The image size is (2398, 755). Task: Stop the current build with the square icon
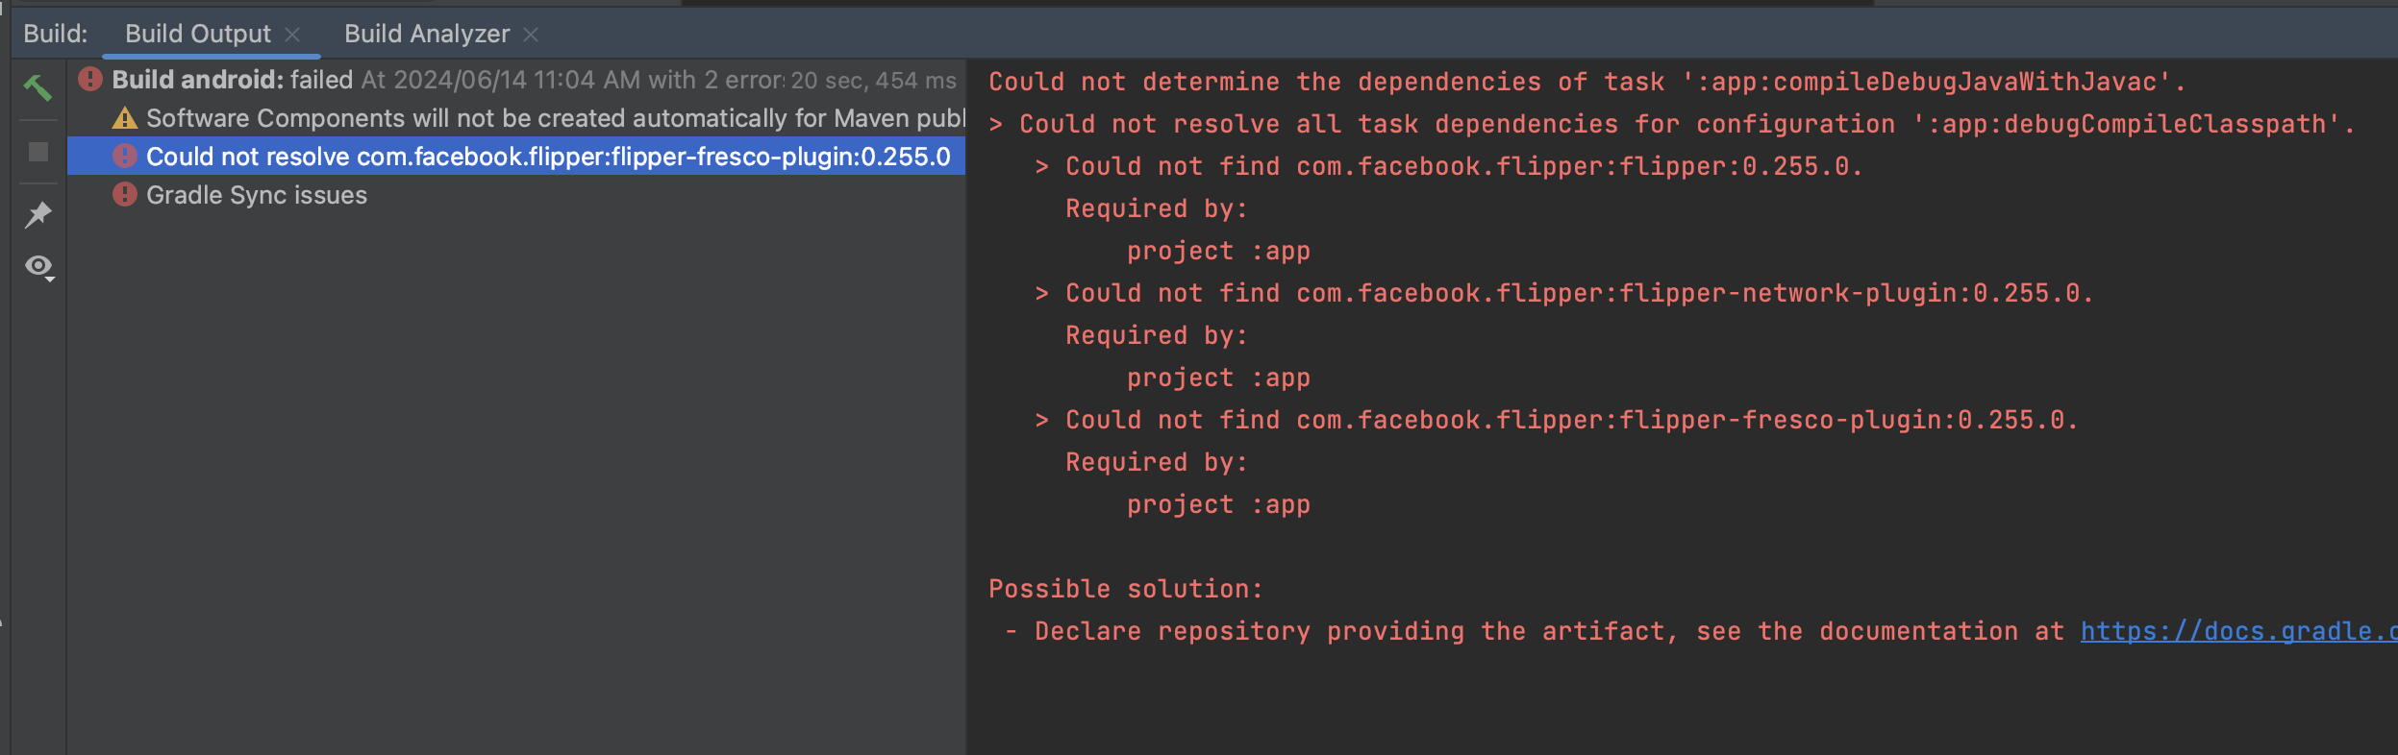pos(37,152)
